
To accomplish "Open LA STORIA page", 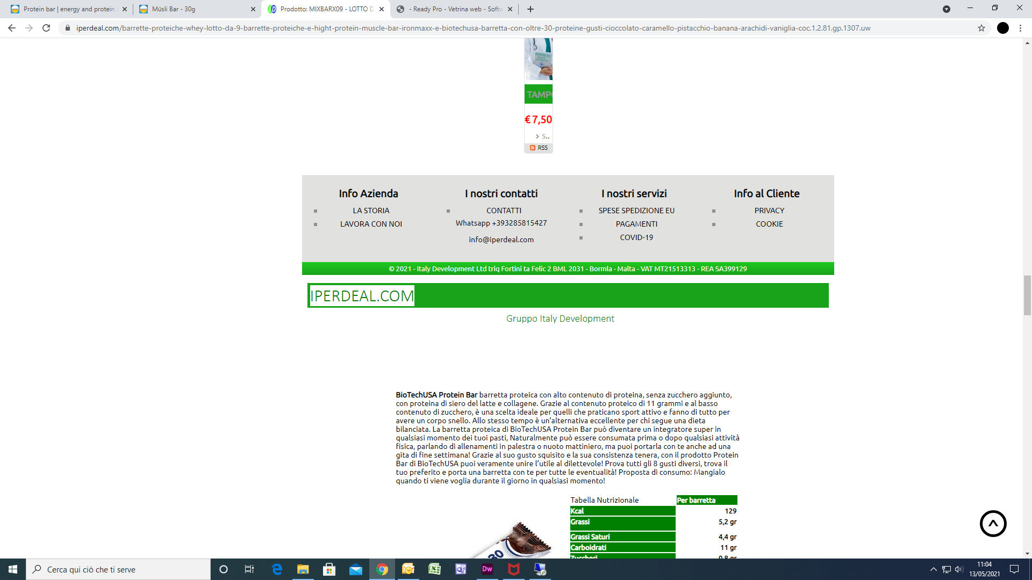I will click(x=371, y=211).
